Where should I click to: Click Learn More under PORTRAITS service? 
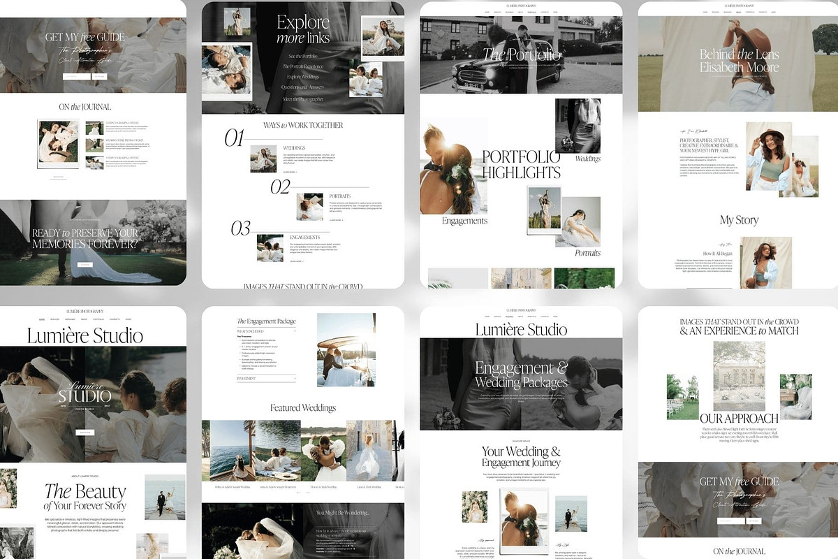(x=335, y=219)
